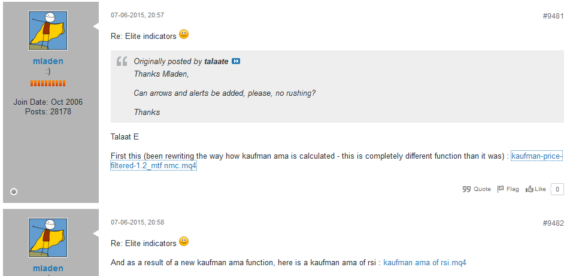Open mladen's profile from second post username

pyautogui.click(x=48, y=268)
